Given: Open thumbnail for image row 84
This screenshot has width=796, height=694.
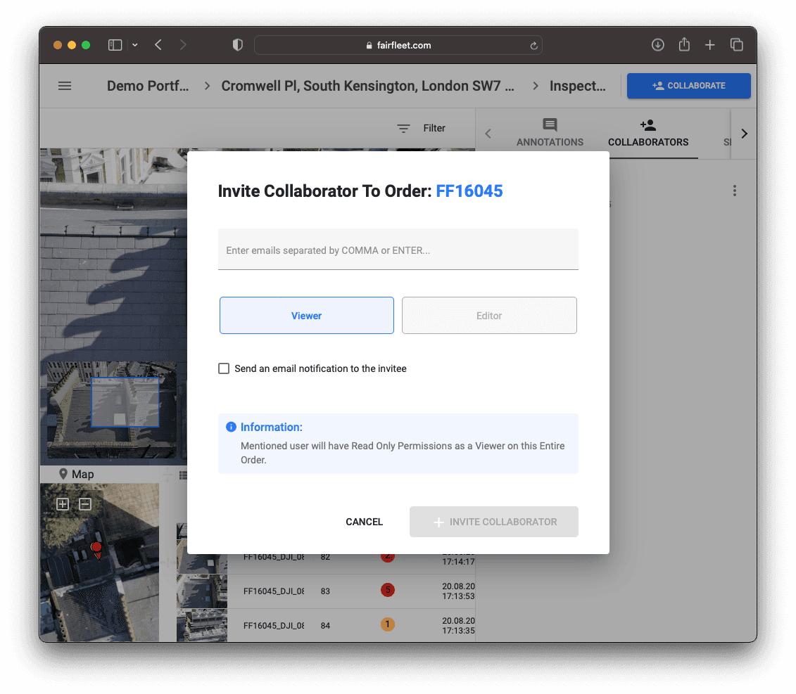Looking at the screenshot, I should click(202, 625).
